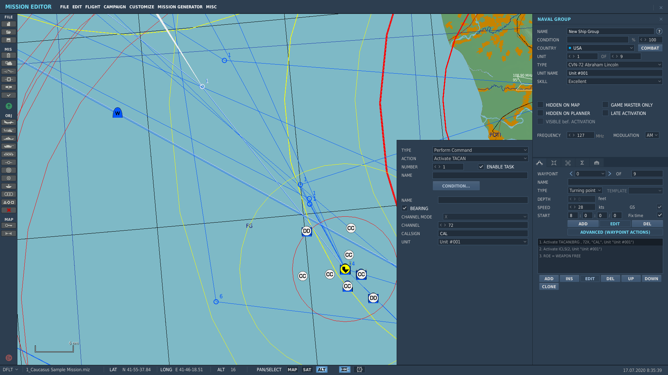Click the group Name field

click(x=610, y=31)
